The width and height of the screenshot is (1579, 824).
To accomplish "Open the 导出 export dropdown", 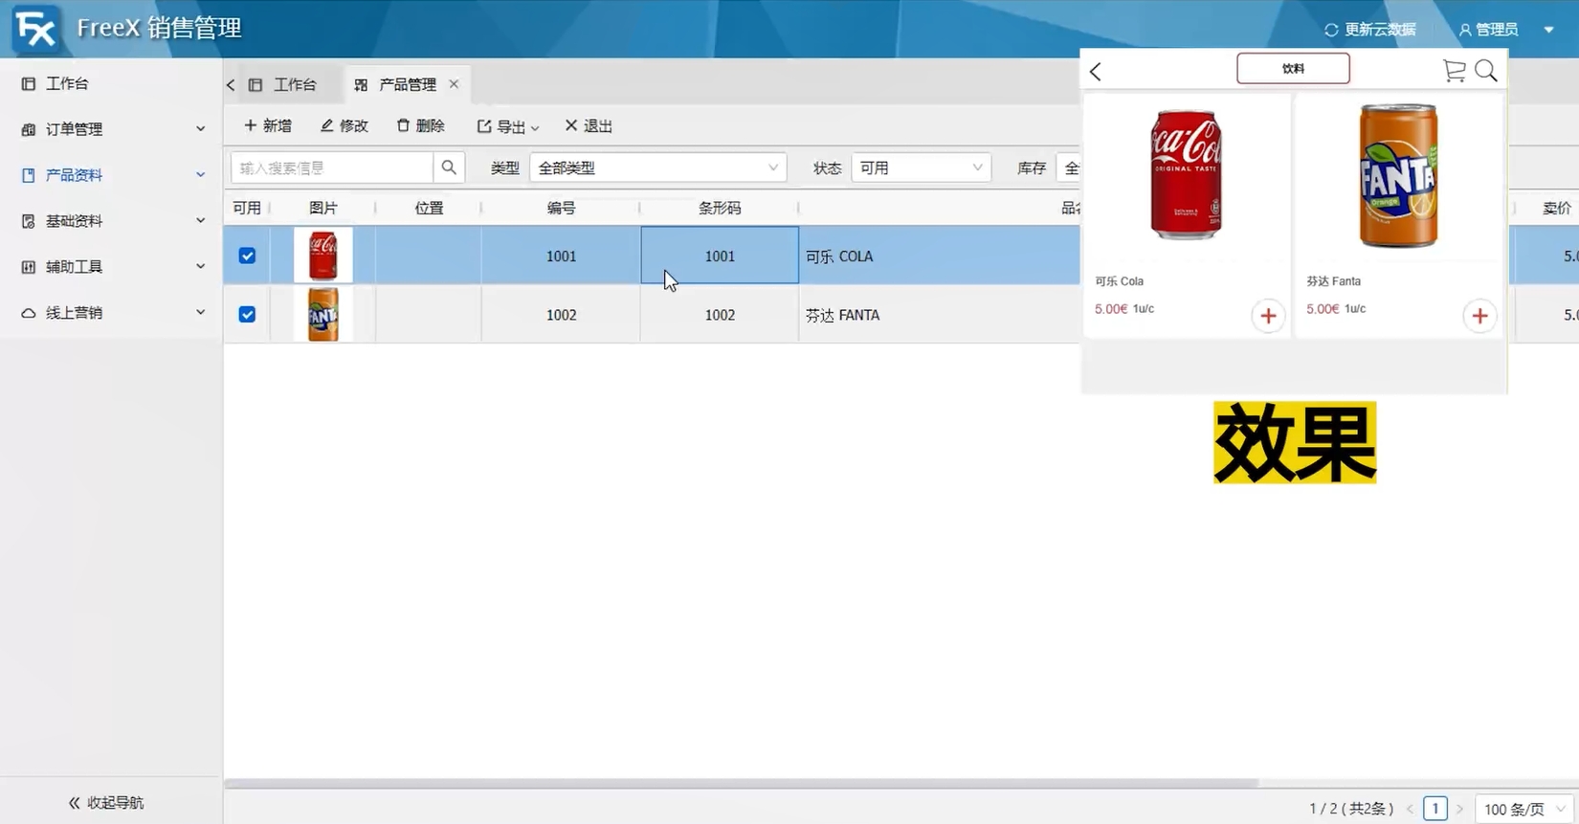I will click(x=508, y=126).
